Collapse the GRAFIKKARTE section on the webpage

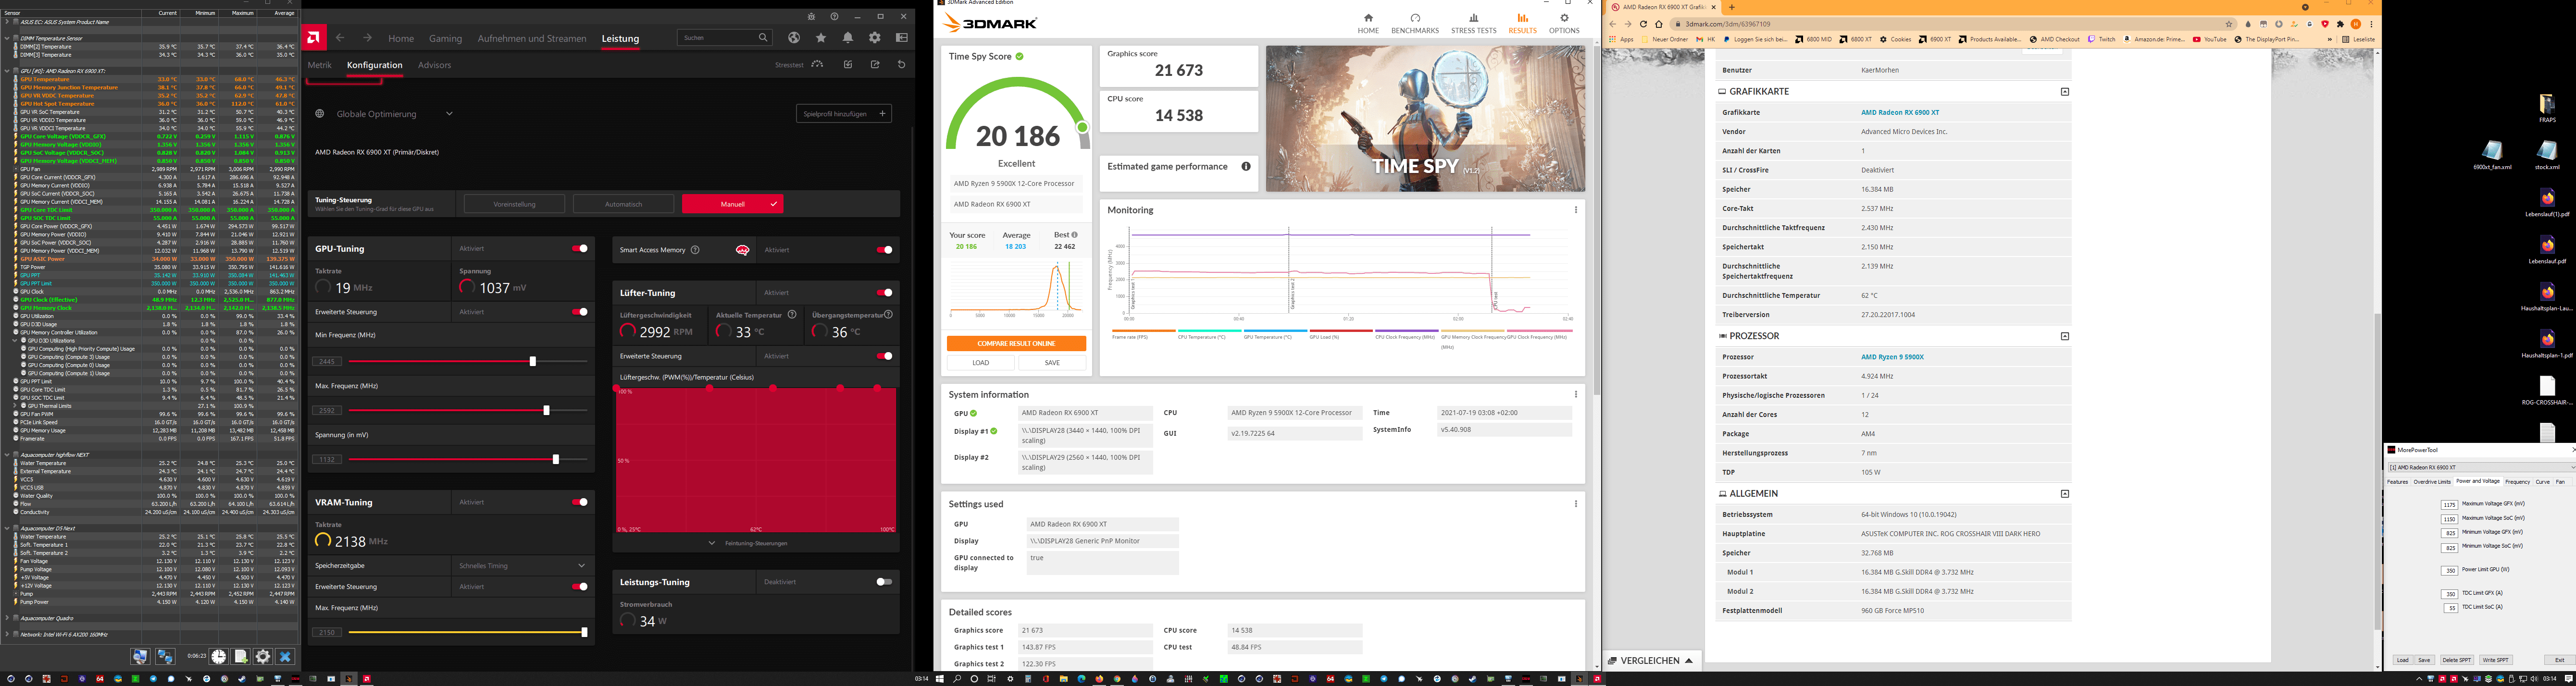[x=2065, y=92]
